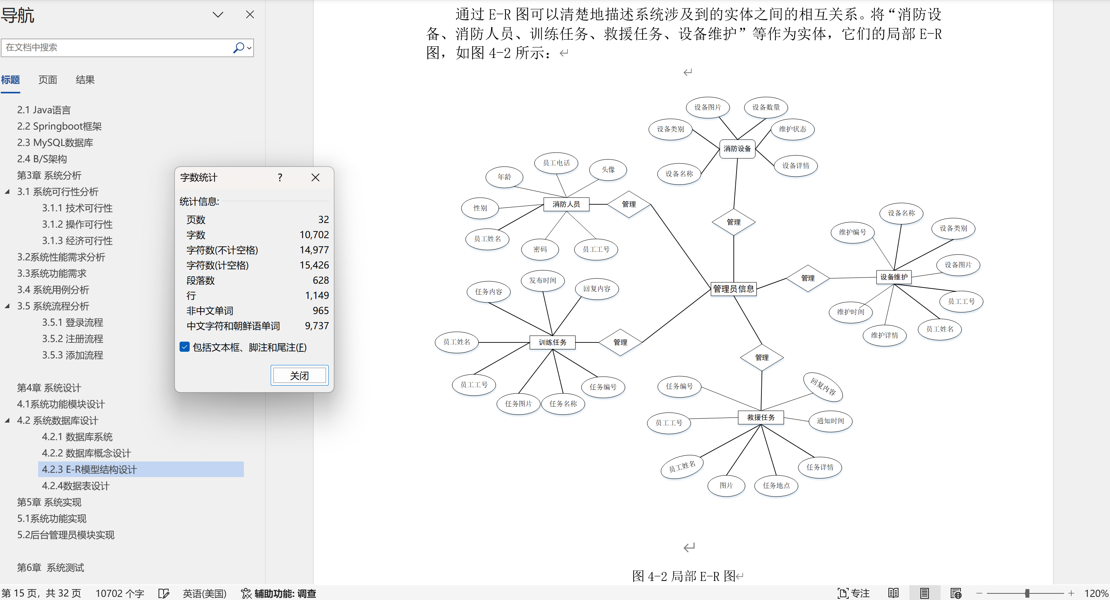Collapse the 3.5 系统流程分析 heading
Image resolution: width=1110 pixels, height=600 pixels.
7,306
